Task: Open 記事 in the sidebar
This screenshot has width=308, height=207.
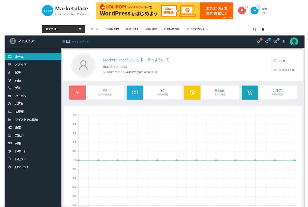Action: coord(33,72)
